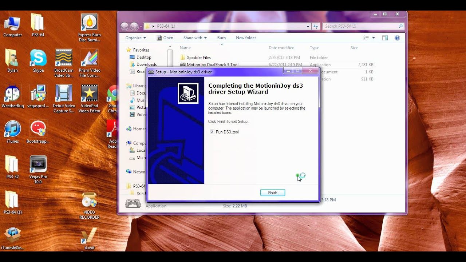Launch Debut Video Capture Software
Screen dimensions: 466x262
64,99
